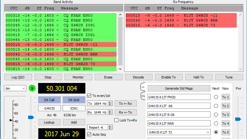Click the G4WJS K1JT R-06 message field
The height and width of the screenshot is (139, 247).
(x=179, y=114)
